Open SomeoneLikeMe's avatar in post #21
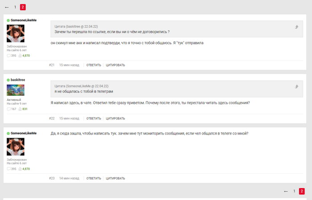The image size is (312, 200). 16,33
